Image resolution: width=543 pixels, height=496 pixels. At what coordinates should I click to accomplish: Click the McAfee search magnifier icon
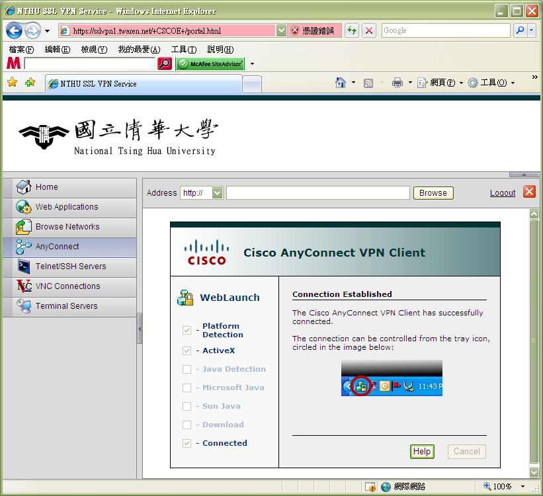165,63
